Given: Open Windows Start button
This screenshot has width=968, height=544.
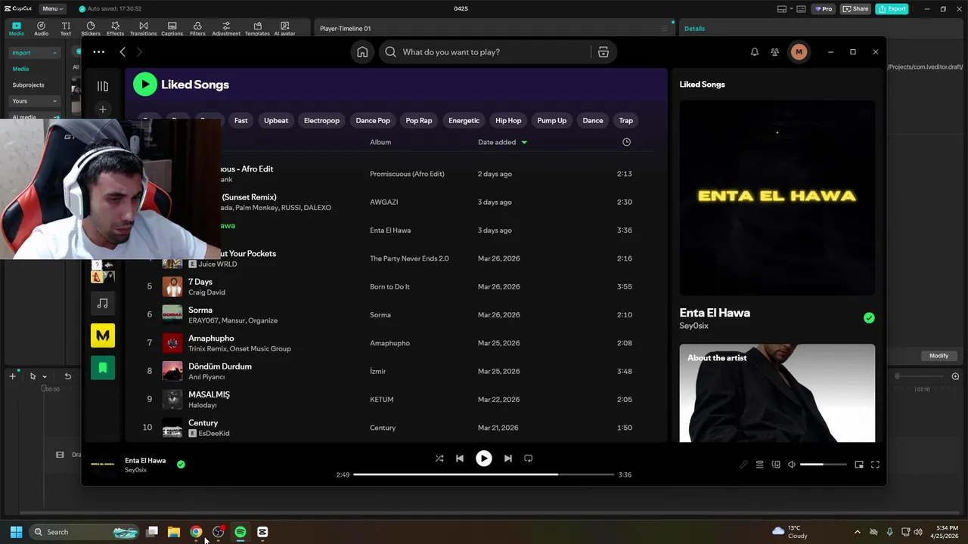Looking at the screenshot, I should (x=16, y=532).
